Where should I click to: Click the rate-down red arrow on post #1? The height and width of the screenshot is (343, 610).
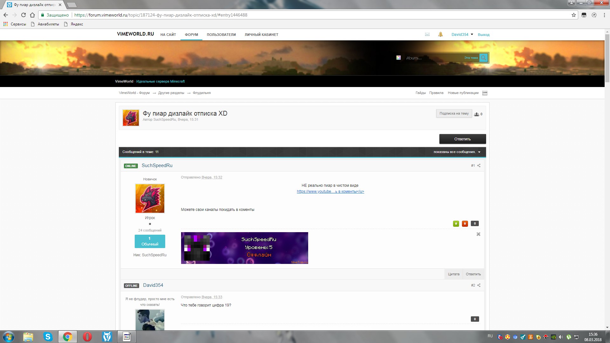(x=465, y=224)
